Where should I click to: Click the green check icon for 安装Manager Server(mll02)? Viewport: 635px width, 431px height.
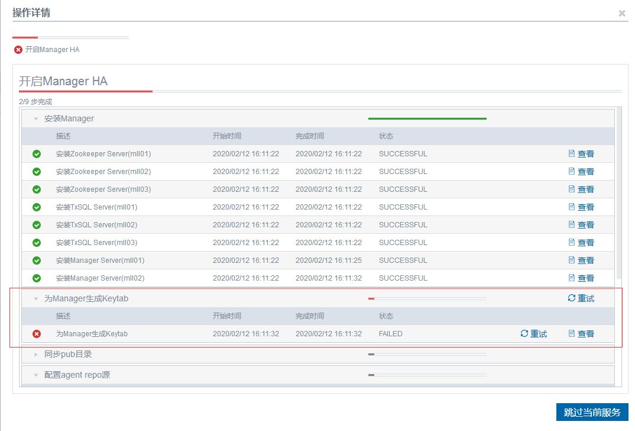coord(37,278)
